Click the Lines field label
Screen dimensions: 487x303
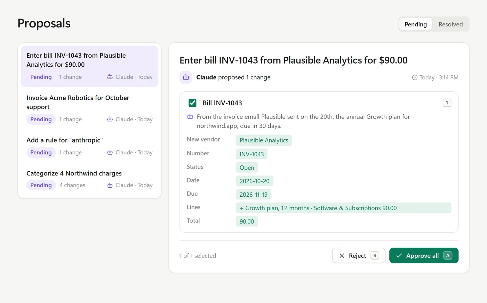click(194, 207)
